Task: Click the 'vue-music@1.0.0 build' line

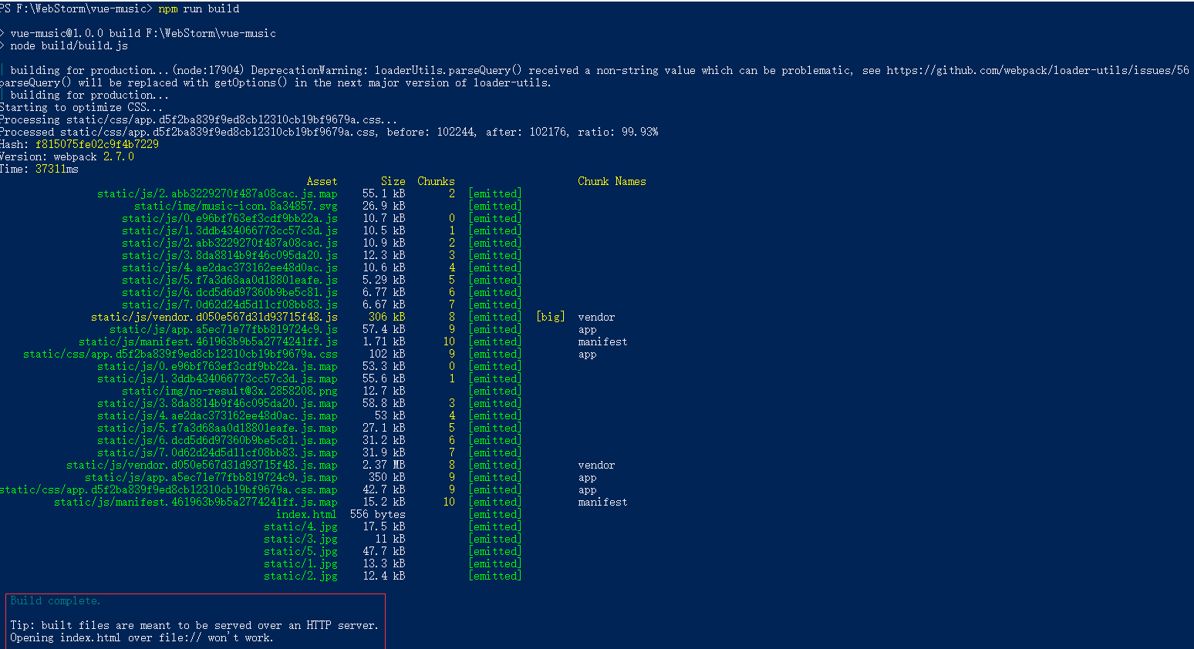Action: (143, 33)
